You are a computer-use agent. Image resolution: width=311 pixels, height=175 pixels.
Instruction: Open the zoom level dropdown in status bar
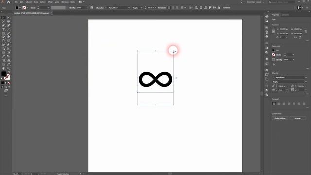tap(22, 174)
